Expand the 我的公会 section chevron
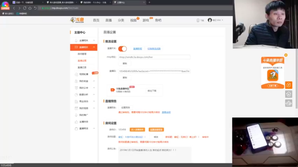Image resolution: width=298 pixels, height=167 pixels. pos(94,88)
